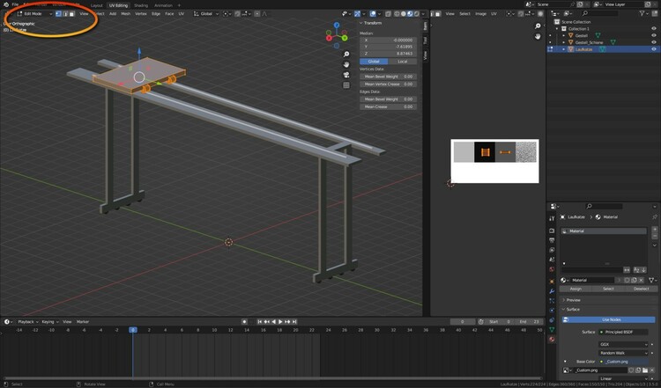Open the Random Walk subsurface method dropdown

click(623, 352)
